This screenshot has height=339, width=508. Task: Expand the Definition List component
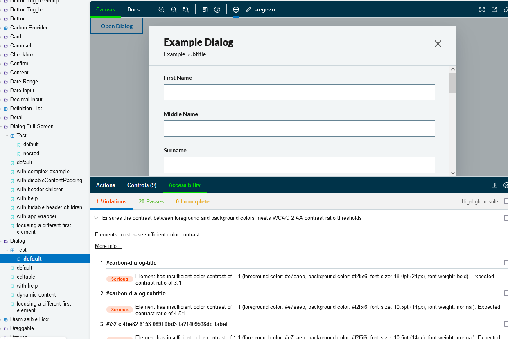[x=1, y=109]
